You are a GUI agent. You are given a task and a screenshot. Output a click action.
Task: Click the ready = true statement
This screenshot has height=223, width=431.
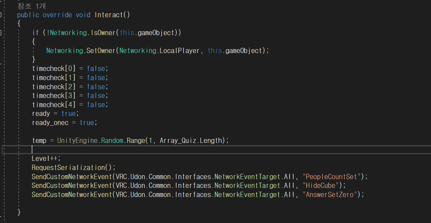pos(56,113)
